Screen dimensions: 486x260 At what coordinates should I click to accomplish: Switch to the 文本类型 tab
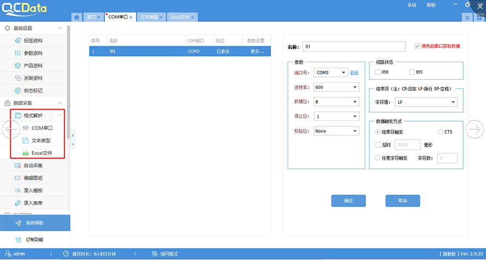coord(149,17)
